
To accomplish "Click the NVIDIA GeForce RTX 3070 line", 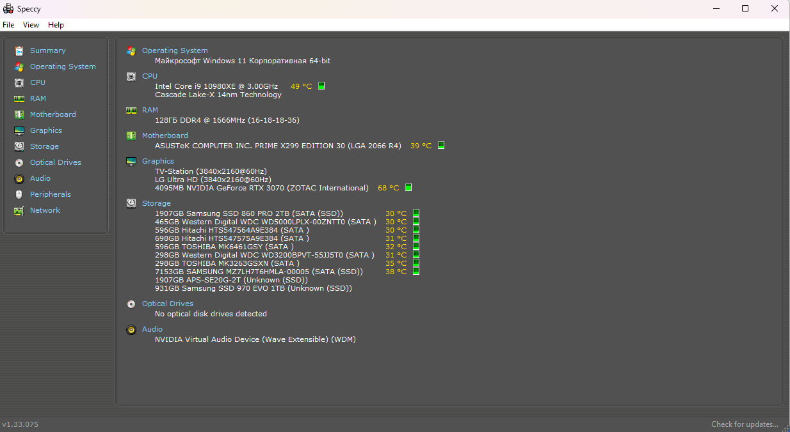I will click(262, 188).
